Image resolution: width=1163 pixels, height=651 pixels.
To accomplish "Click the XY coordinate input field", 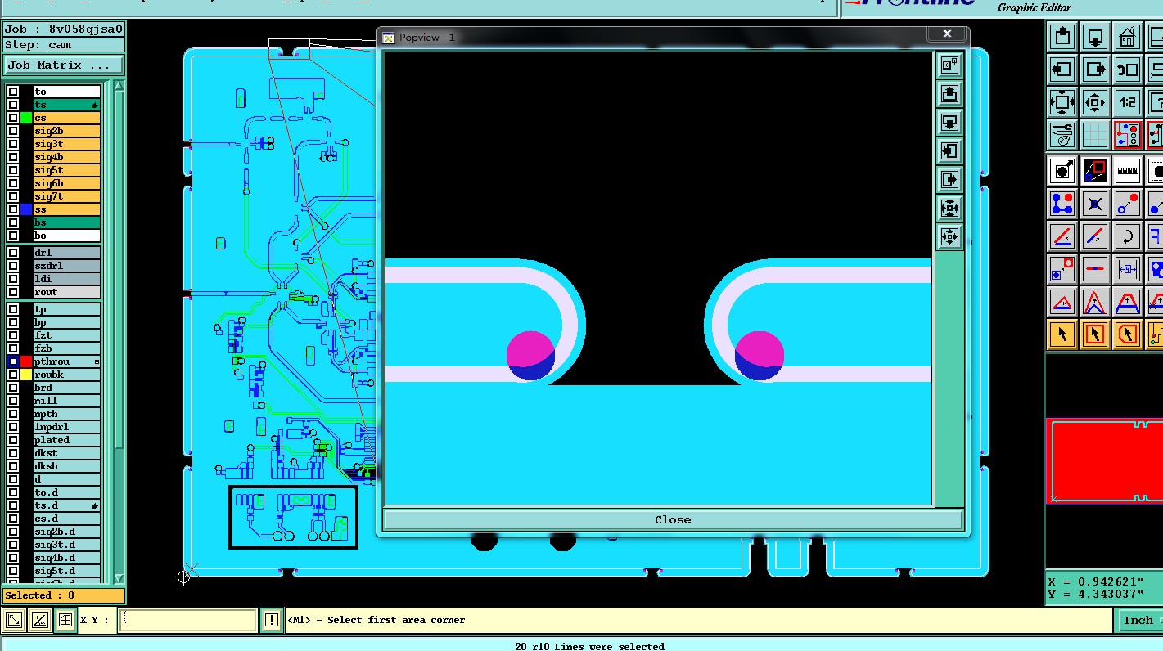I will coord(187,620).
